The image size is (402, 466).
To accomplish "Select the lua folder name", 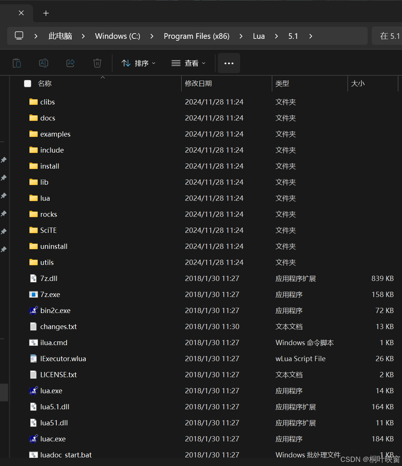I will [45, 198].
